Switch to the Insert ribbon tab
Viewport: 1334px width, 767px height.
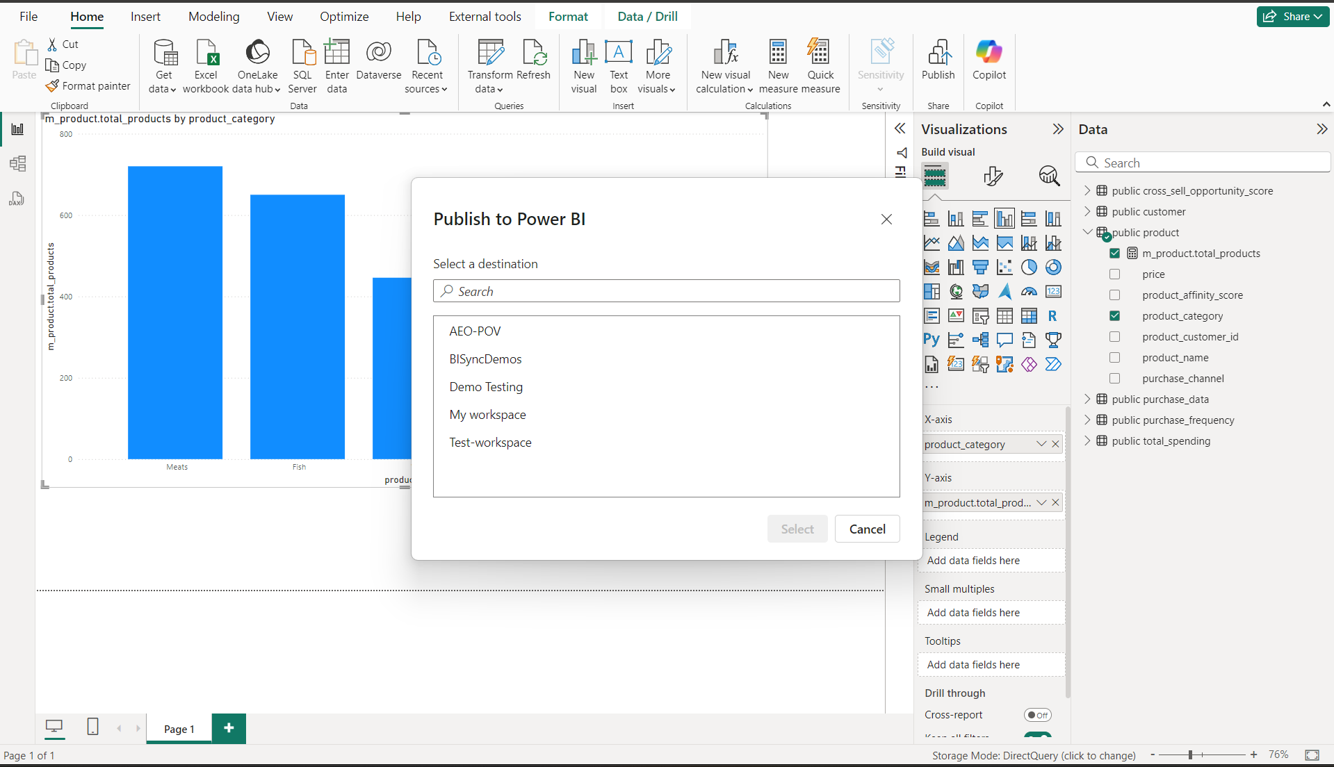coord(145,17)
